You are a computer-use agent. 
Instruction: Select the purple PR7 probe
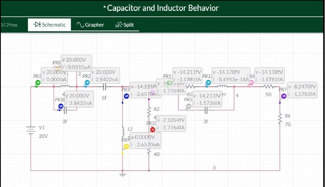tap(284, 96)
